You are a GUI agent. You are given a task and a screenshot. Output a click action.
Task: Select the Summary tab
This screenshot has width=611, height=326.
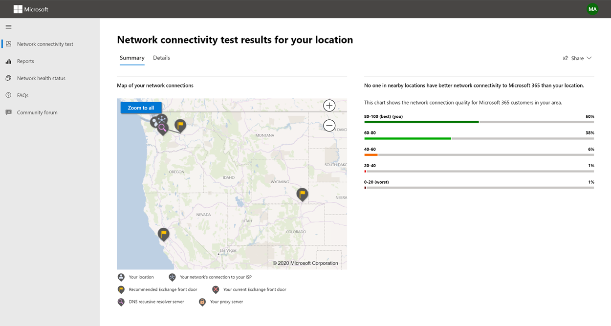click(132, 57)
